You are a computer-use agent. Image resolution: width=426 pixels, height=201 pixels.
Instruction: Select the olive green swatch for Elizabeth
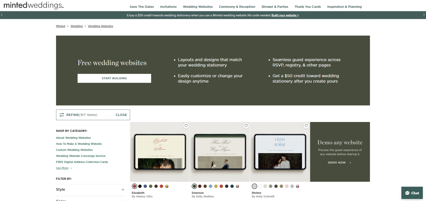coord(151,186)
